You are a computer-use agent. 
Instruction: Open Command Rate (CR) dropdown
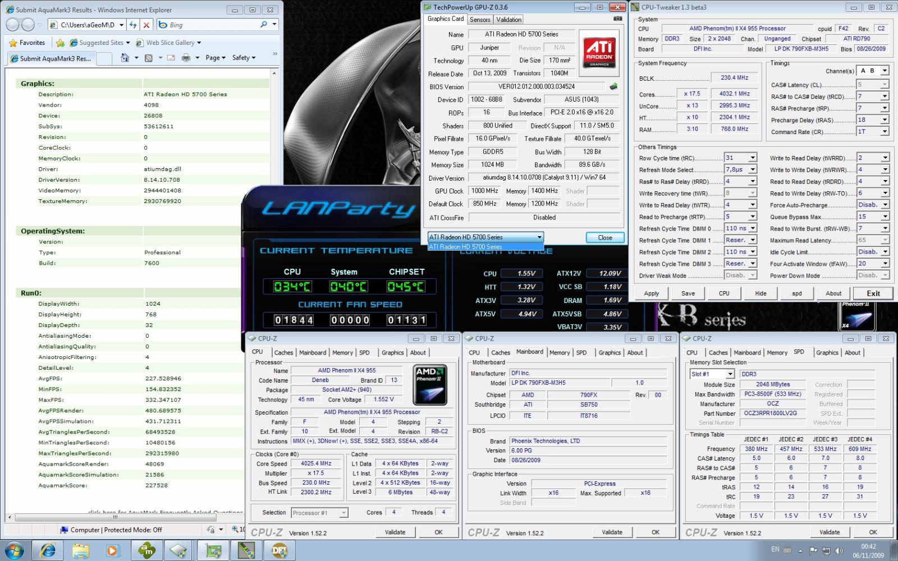coord(885,132)
